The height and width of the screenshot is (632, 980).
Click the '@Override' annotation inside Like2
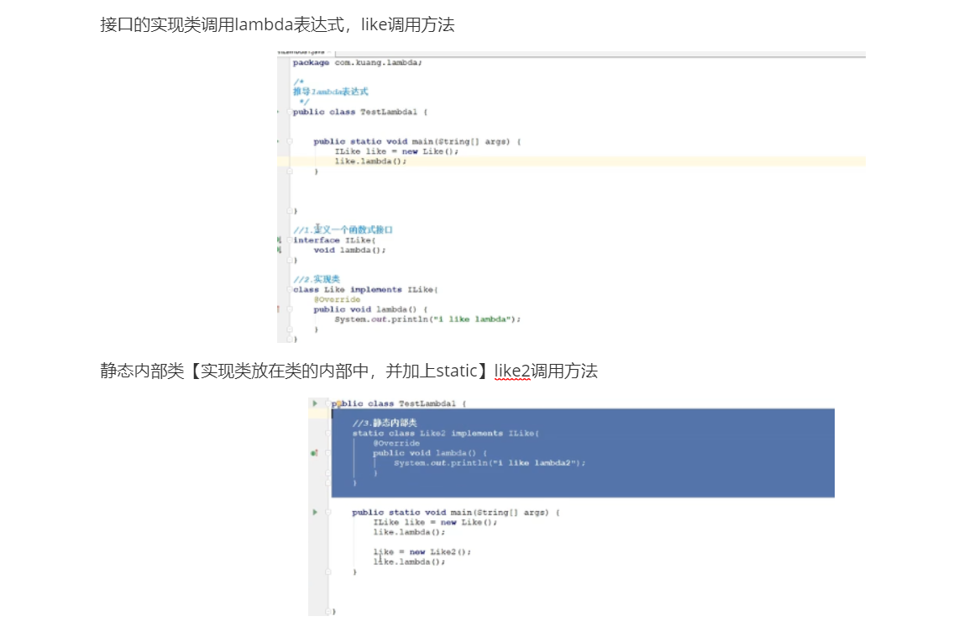(396, 443)
